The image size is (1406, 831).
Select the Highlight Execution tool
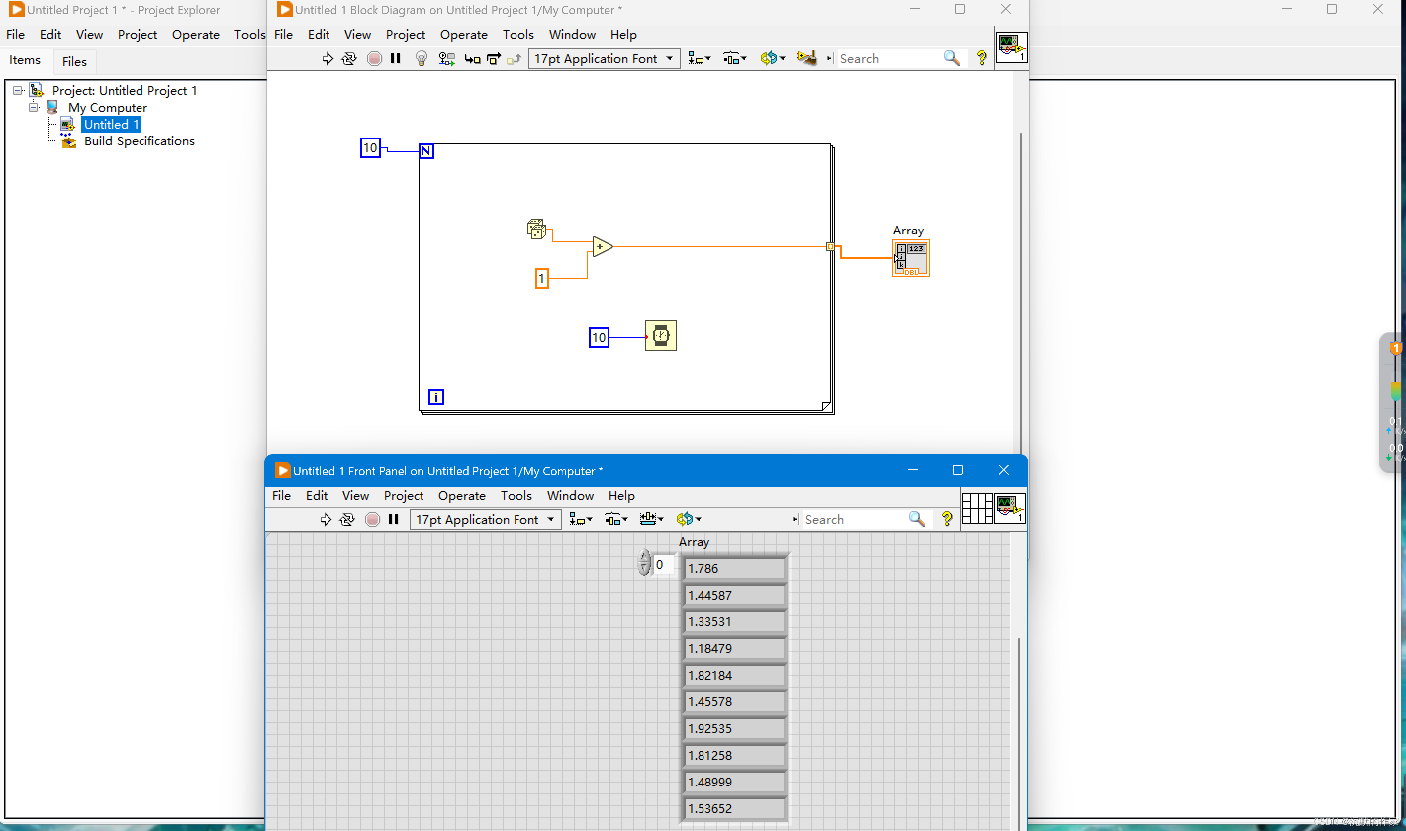pyautogui.click(x=421, y=57)
